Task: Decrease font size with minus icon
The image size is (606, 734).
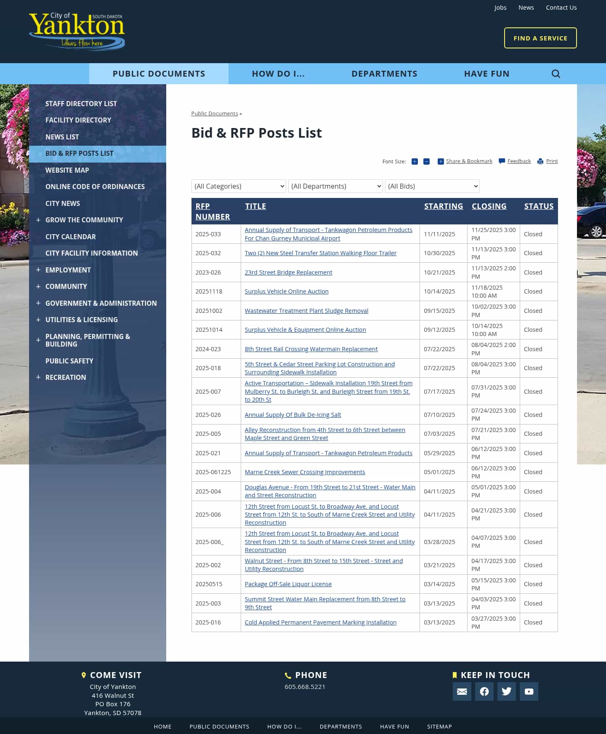Action: click(426, 161)
